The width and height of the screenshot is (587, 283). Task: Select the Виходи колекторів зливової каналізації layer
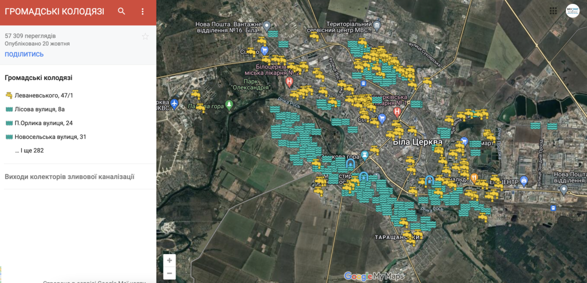tap(69, 177)
